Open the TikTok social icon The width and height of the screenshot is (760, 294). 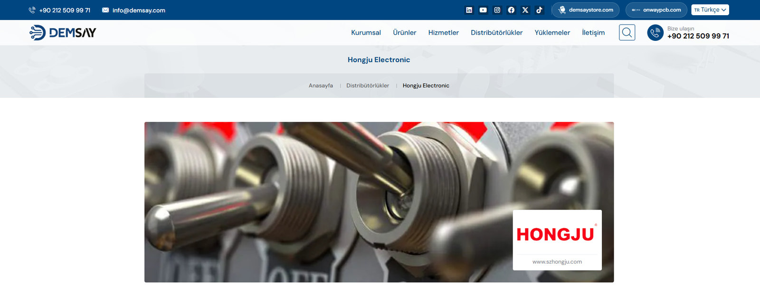coord(539,10)
